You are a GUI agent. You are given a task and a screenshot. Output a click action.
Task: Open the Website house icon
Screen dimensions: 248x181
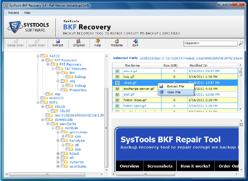click(x=117, y=41)
